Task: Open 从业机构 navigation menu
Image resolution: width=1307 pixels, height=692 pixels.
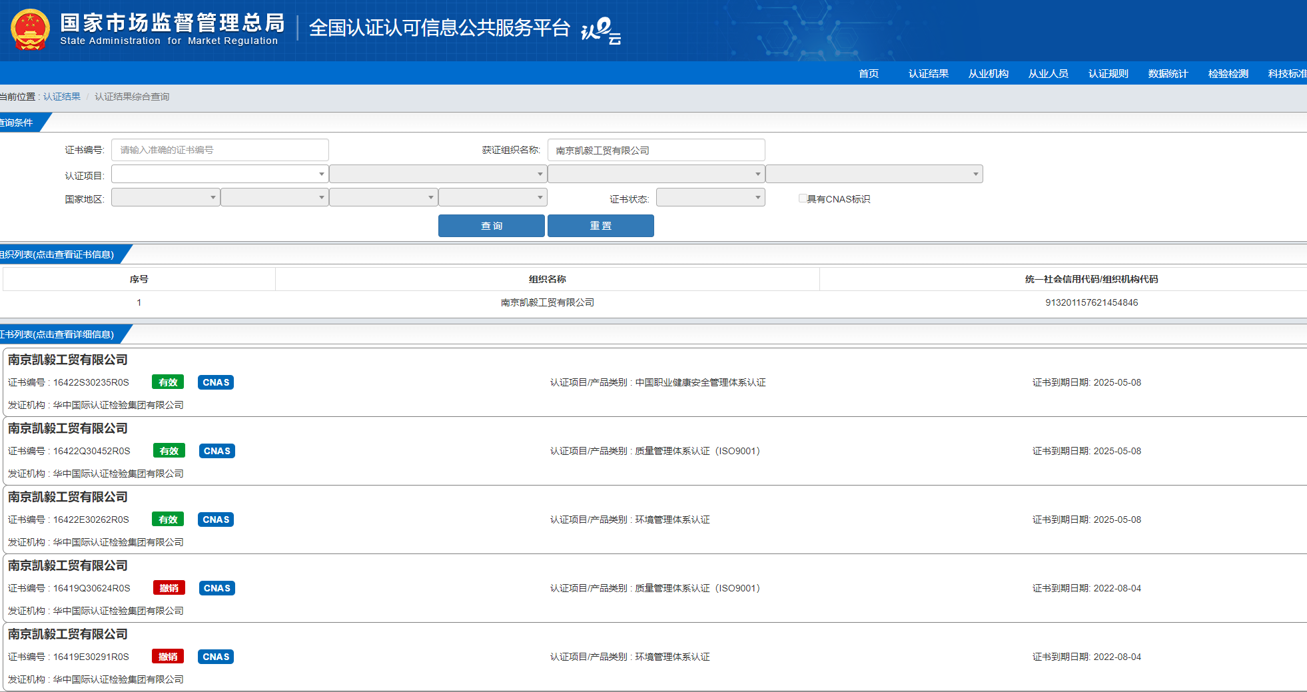Action: click(989, 73)
